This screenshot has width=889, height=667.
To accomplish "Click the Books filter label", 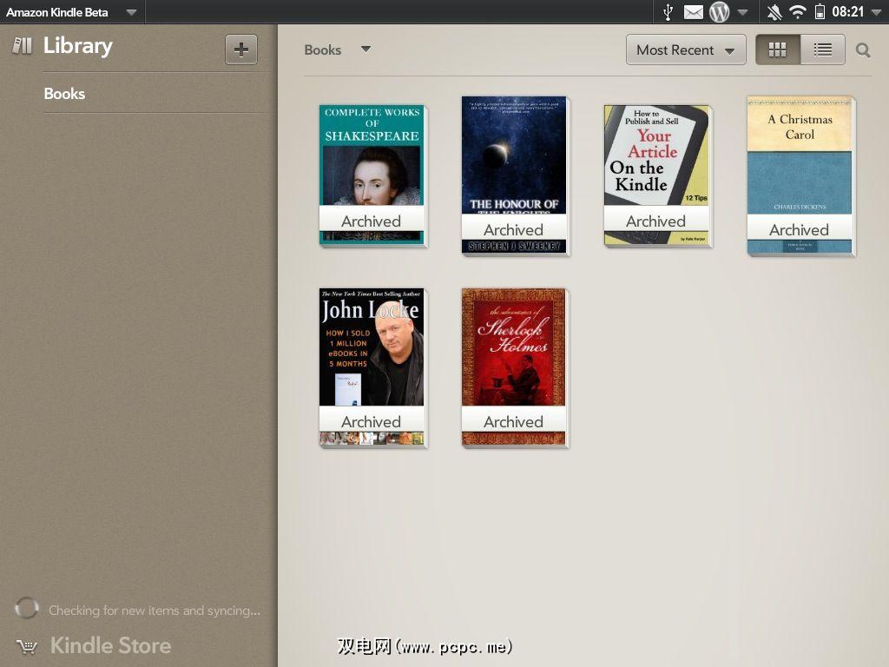I will pos(323,50).
